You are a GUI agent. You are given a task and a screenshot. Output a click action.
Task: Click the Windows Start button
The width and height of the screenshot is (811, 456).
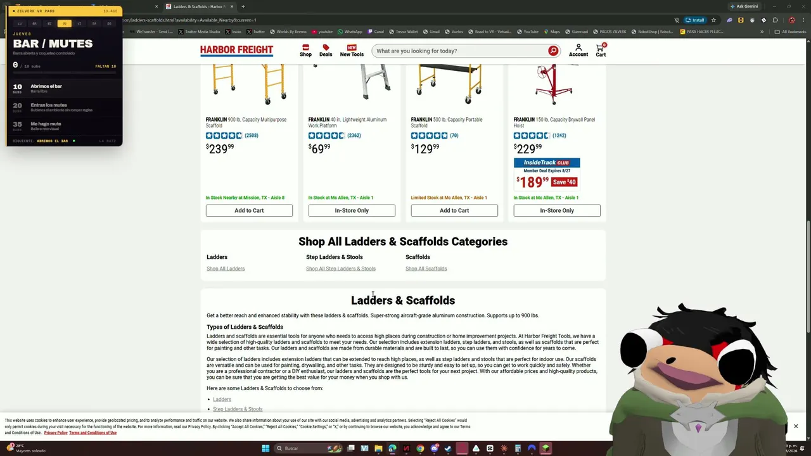[x=265, y=448]
